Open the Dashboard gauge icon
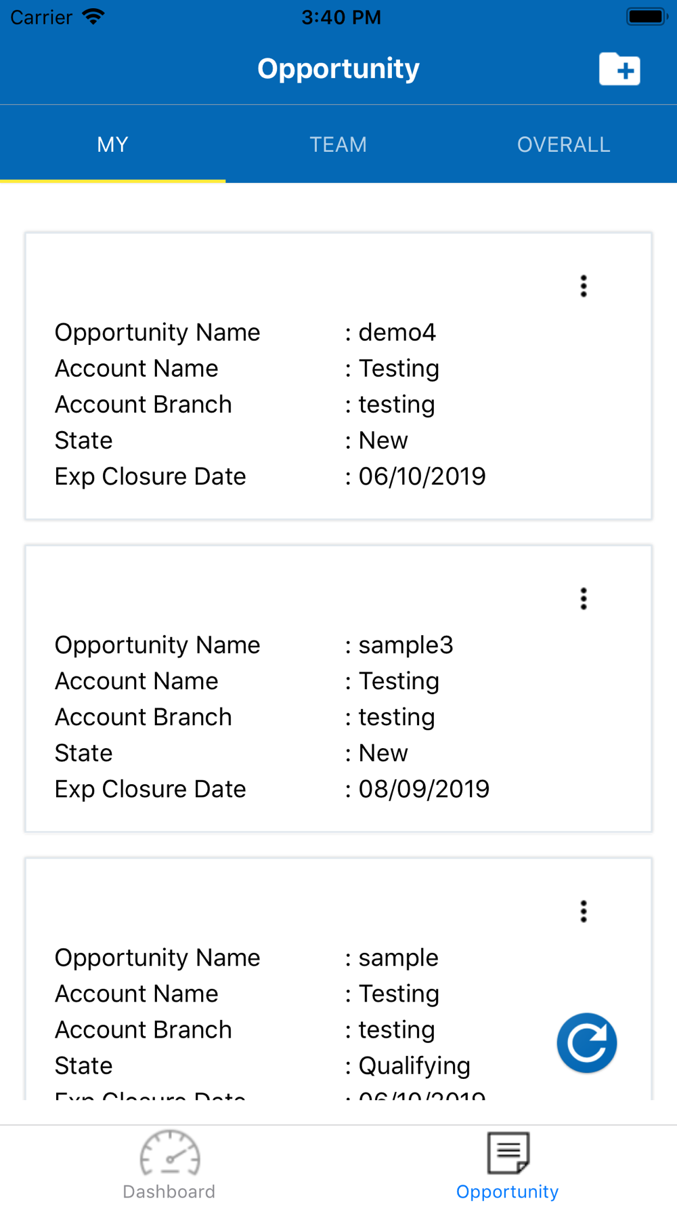 (x=170, y=1152)
